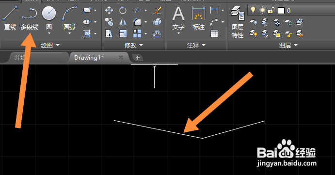Expand the 图层 panel title

(288, 45)
